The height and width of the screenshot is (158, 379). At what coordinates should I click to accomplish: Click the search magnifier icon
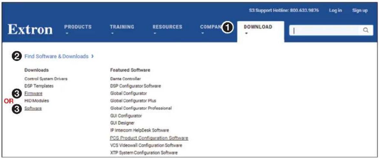366,30
